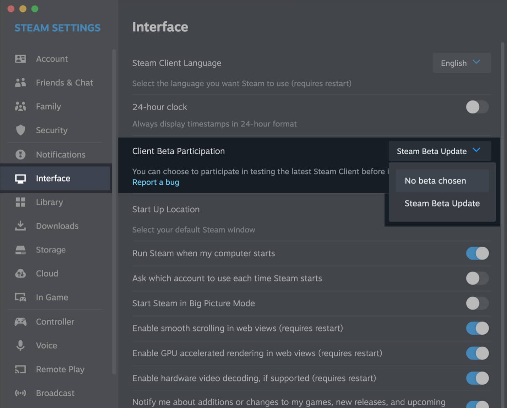
Task: Click the Report a bug link
Action: tap(156, 182)
